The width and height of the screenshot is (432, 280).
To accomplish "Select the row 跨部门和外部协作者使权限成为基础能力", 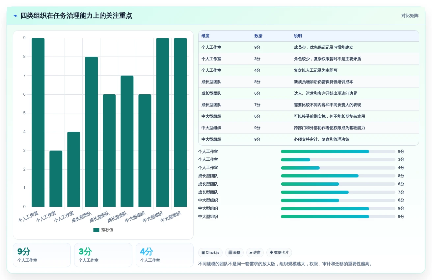I will (x=309, y=128).
